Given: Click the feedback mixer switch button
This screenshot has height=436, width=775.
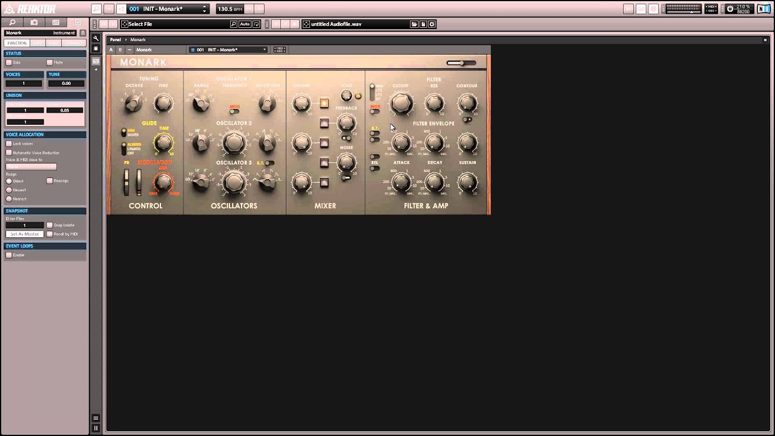Looking at the screenshot, I should point(325,124).
